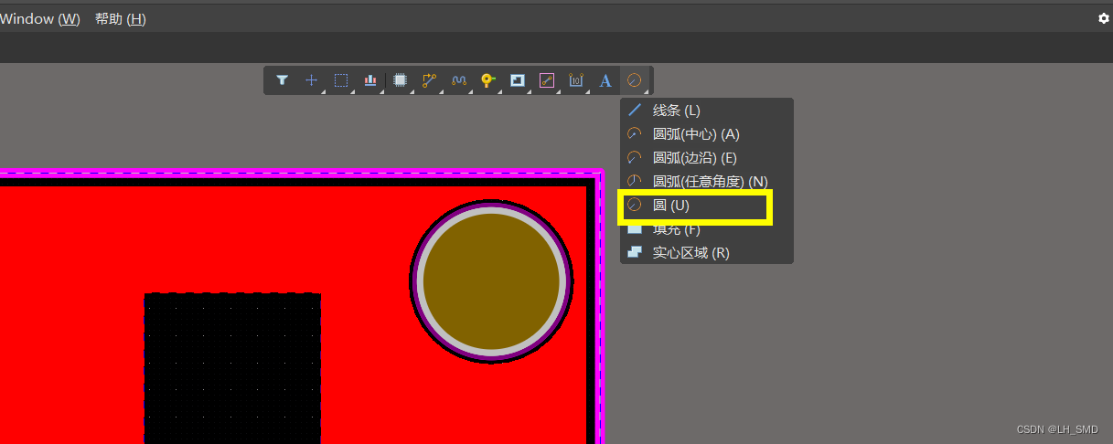The image size is (1113, 444).
Task: Click the active circle drawing toolbar button
Action: point(635,80)
